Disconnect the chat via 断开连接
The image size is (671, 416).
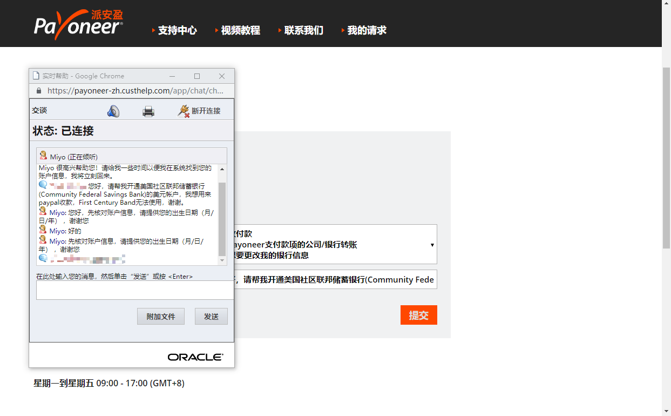(199, 111)
